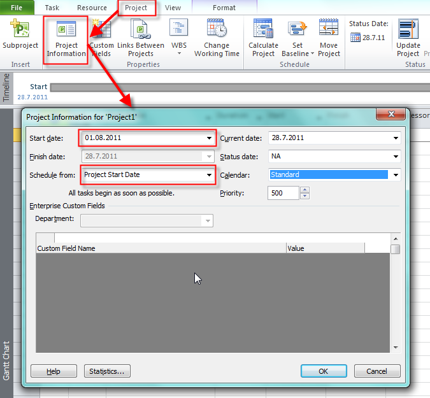Screen dimensions: 430x398
Task: Expand the WBS dropdown
Action: pos(179,53)
